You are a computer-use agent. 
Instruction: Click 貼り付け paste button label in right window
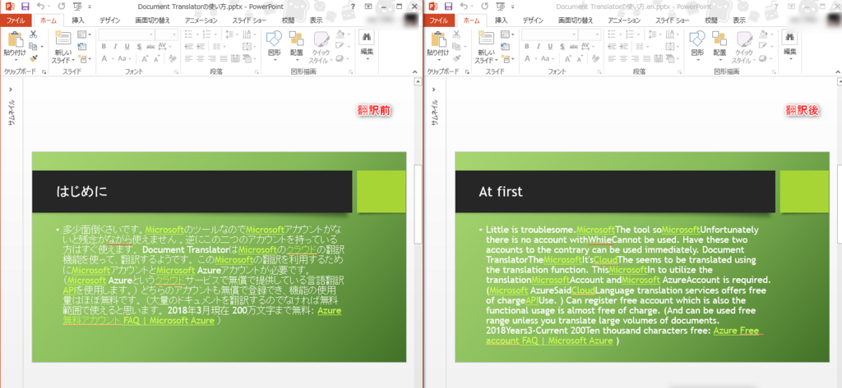click(x=437, y=52)
